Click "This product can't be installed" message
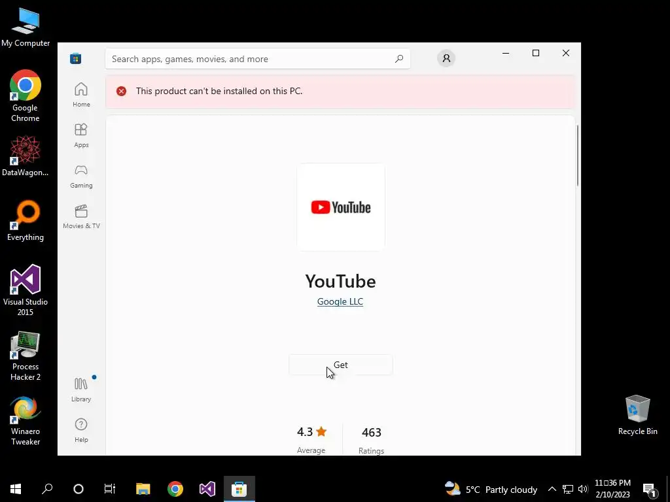Image resolution: width=670 pixels, height=502 pixels. (219, 91)
